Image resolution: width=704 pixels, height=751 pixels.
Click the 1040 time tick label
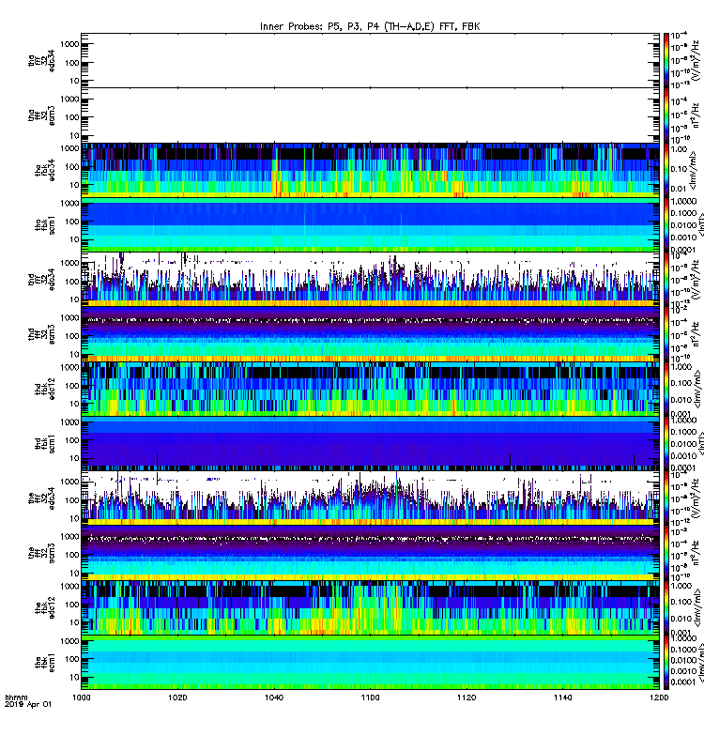274,697
